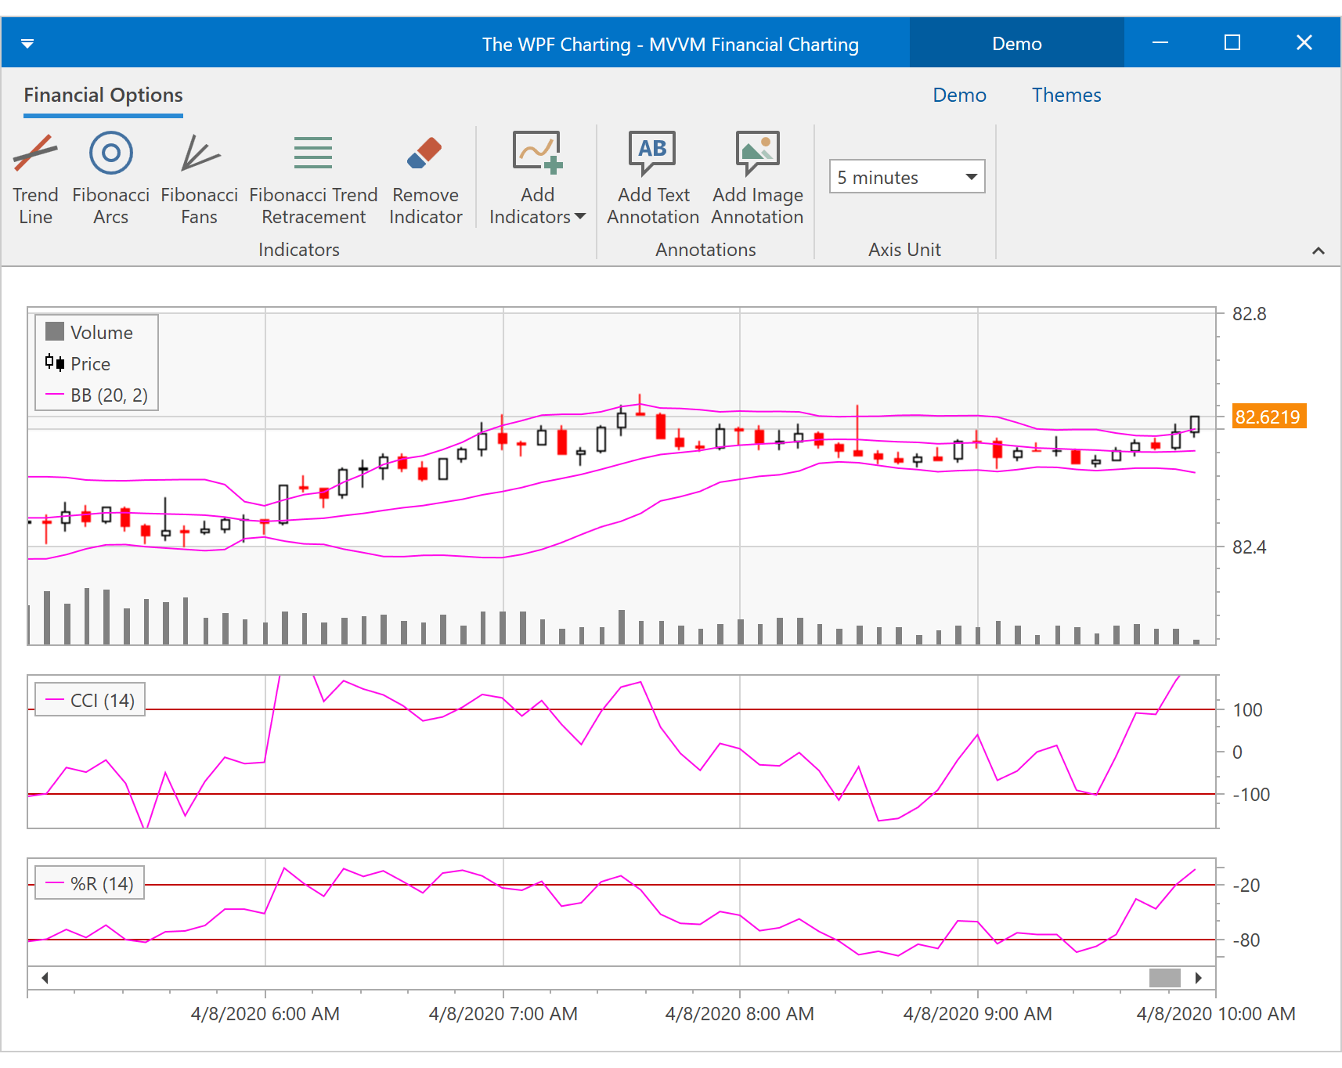The width and height of the screenshot is (1342, 1068).
Task: Switch to the Financial Options tab
Action: [x=103, y=96]
